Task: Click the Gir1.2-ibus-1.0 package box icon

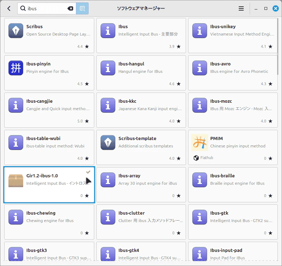Action: coord(16,180)
